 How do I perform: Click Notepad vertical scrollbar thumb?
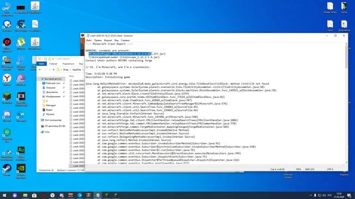tap(346, 57)
